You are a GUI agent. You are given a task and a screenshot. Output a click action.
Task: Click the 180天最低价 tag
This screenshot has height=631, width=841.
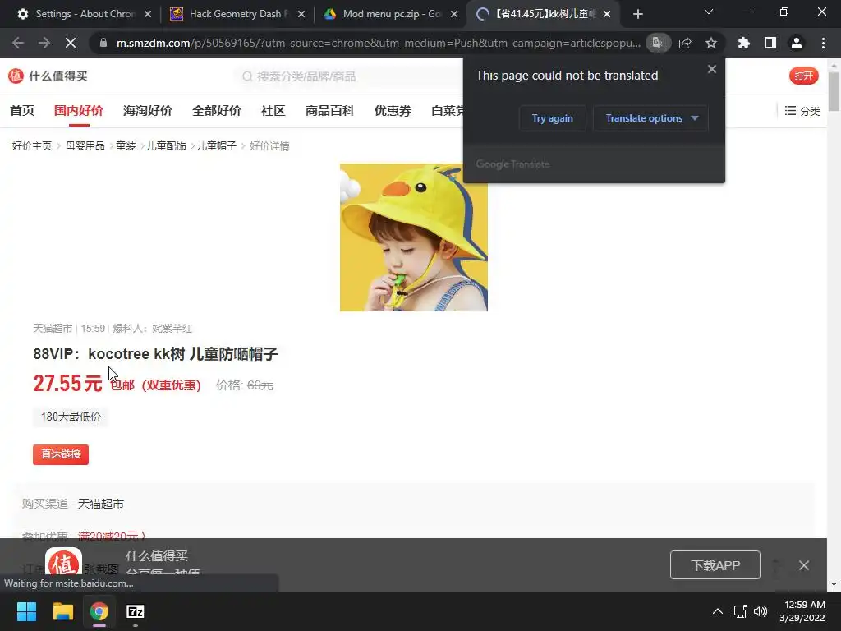click(71, 417)
